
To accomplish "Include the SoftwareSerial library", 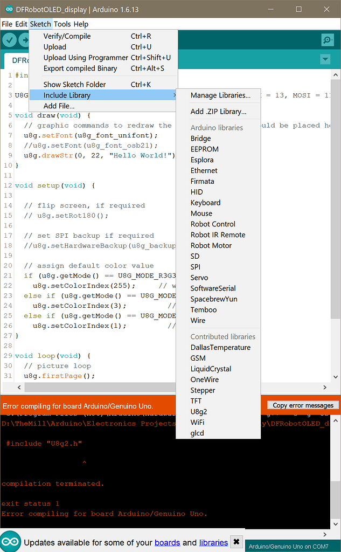I will [218, 288].
